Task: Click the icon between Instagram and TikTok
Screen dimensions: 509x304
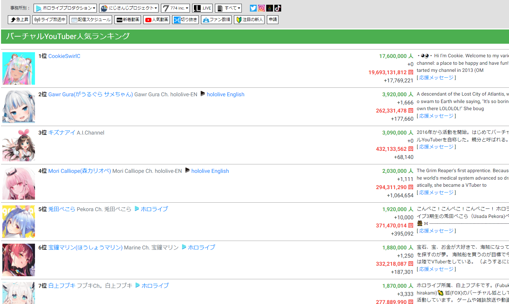Action: 270,8
